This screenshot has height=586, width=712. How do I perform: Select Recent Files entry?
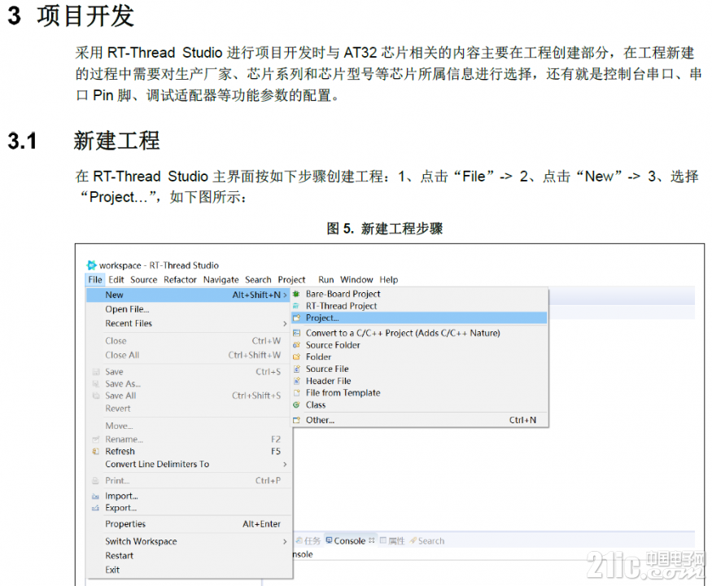189,323
